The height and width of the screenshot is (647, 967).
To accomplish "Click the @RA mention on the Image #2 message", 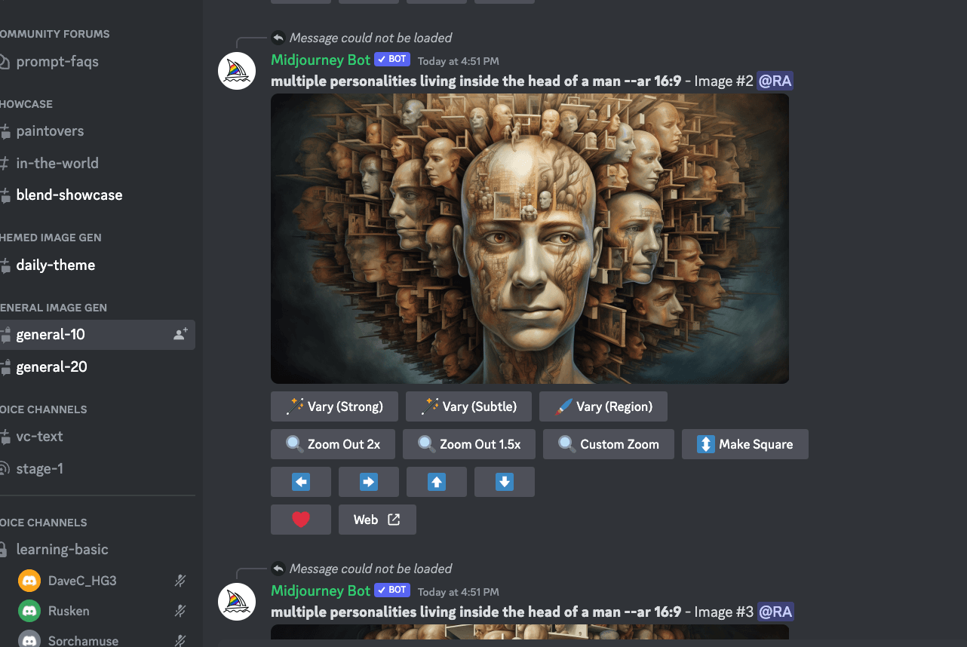I will click(775, 81).
